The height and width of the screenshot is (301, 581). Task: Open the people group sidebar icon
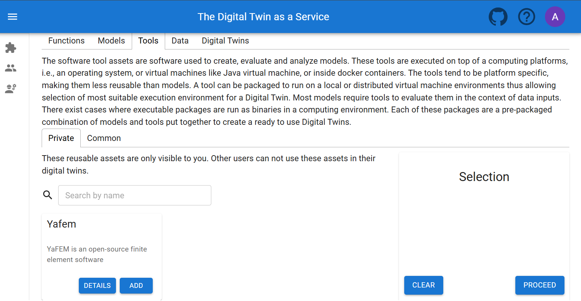(11, 68)
